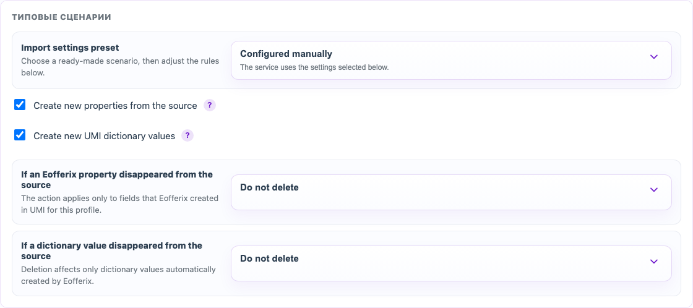
Task: Open the Import settings preset dropdown
Action: click(451, 61)
